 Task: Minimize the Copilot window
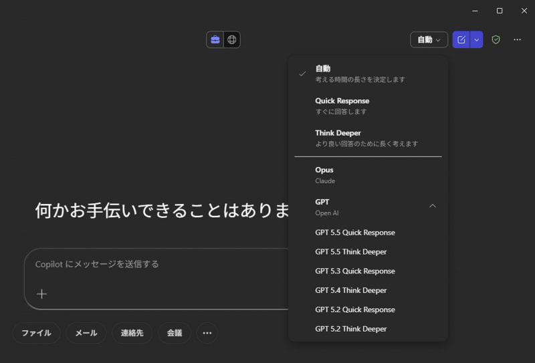point(475,11)
